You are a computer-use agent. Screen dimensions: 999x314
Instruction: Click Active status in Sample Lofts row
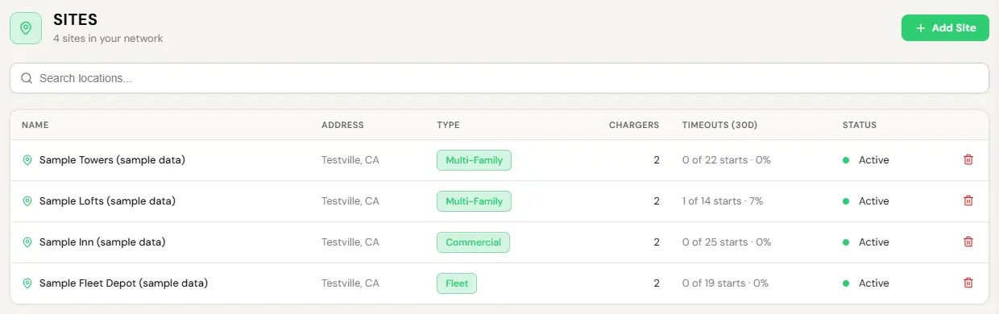(x=866, y=201)
